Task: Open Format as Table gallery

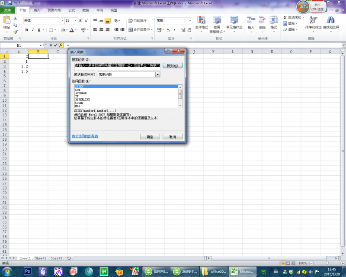Action: coord(217,24)
